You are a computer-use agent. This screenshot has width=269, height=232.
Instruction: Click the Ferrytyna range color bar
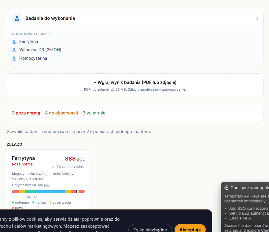click(48, 192)
